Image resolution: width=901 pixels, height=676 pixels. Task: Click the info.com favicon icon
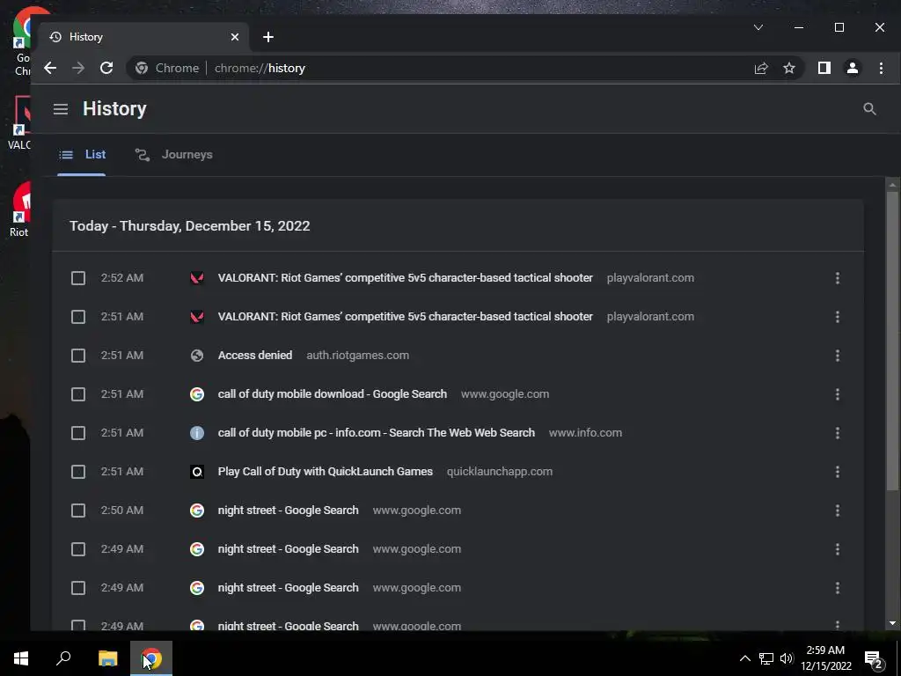click(197, 433)
